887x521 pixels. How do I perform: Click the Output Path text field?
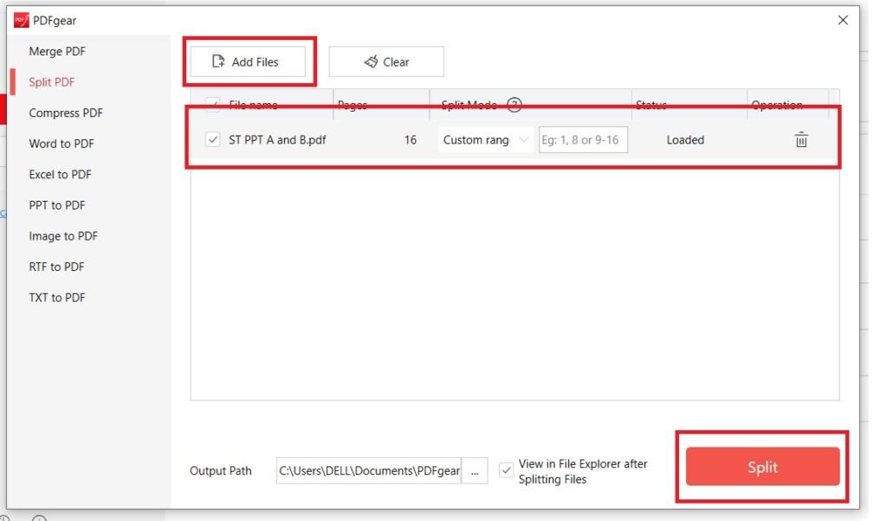pyautogui.click(x=369, y=471)
